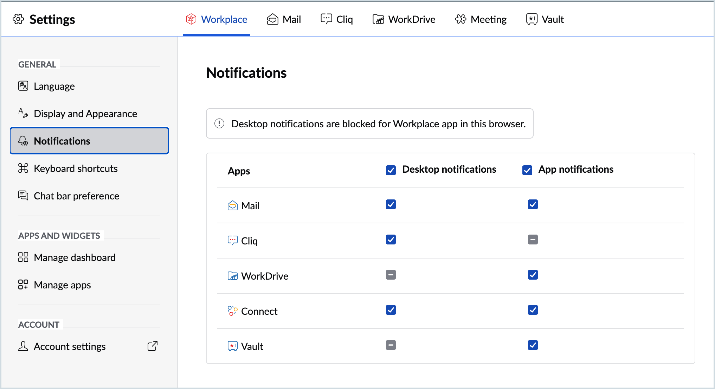
Task: Click the Vault icon in top bar
Action: (532, 19)
